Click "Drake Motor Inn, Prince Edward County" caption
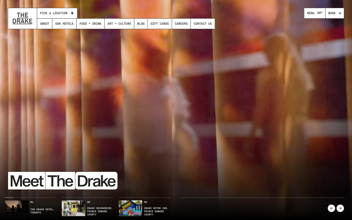The height and width of the screenshot is (220, 352). pos(156,211)
